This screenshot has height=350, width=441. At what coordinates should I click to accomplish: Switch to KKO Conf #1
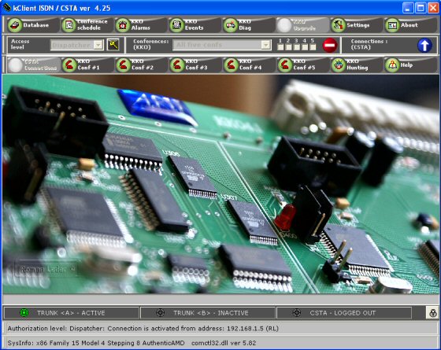(x=86, y=64)
